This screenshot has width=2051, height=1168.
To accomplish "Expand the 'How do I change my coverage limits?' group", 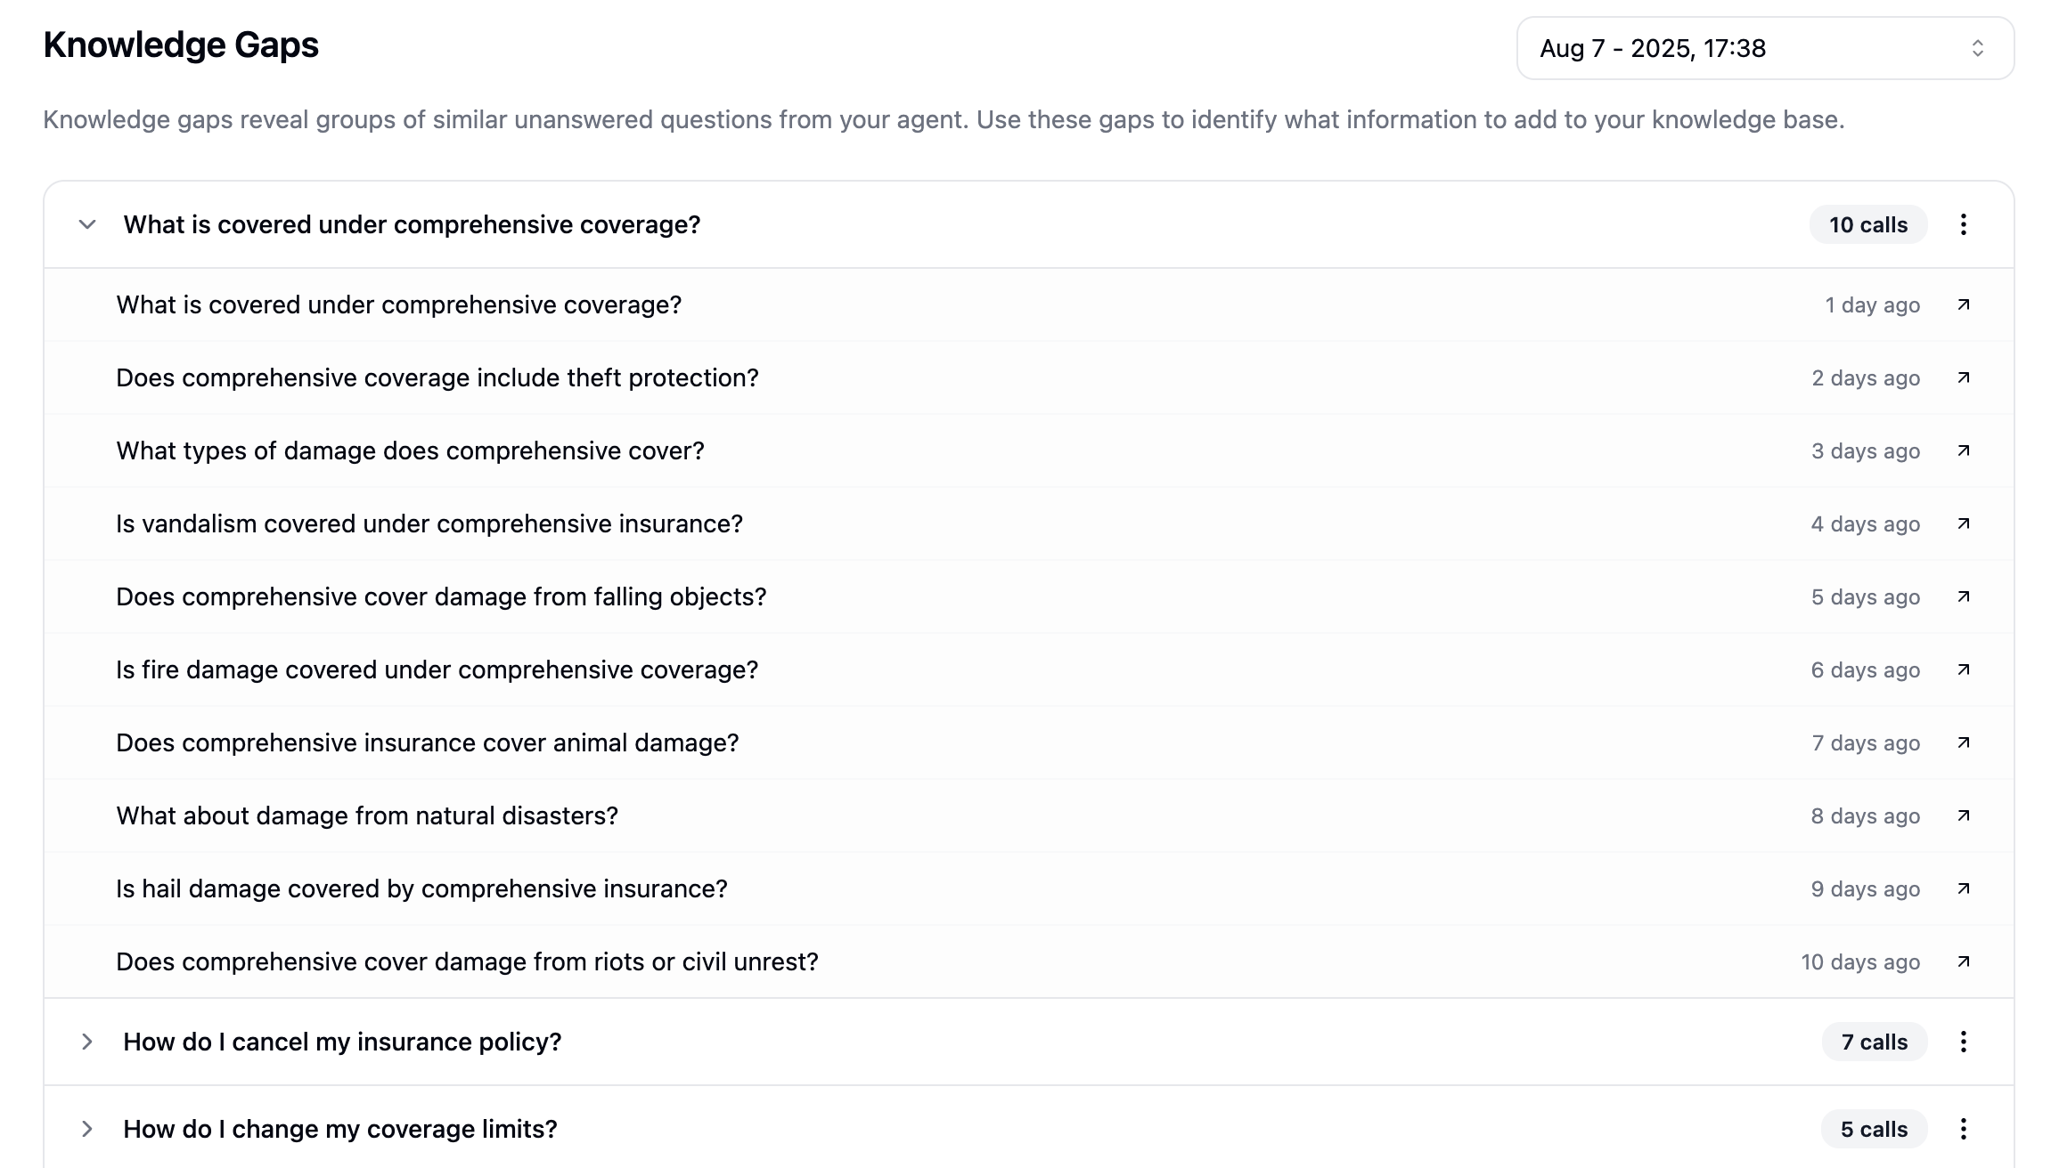I will pos(87,1130).
